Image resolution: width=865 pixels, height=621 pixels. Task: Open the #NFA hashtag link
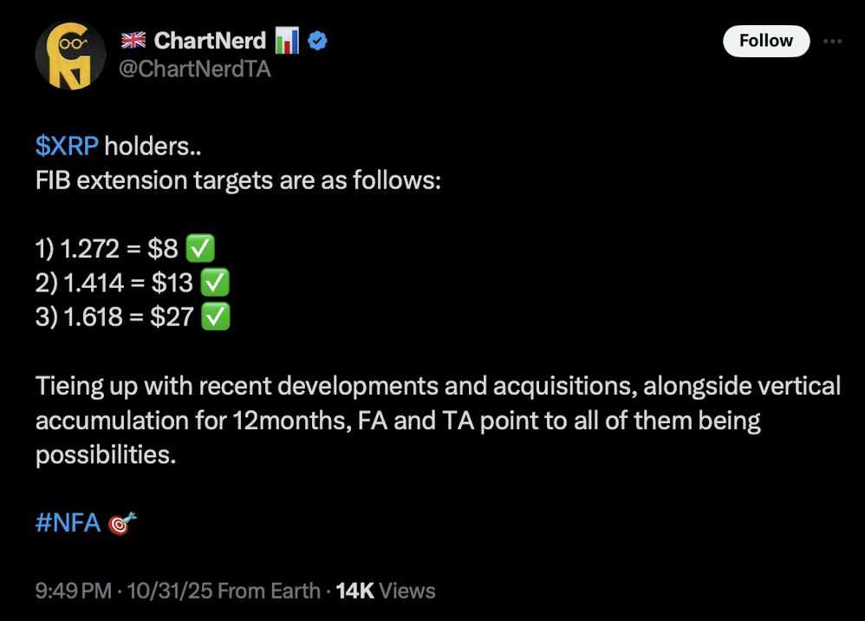tap(68, 523)
